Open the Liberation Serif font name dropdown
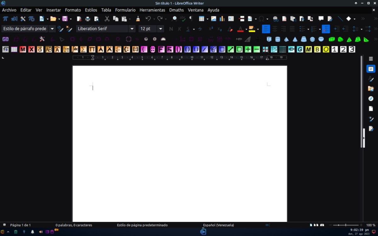The image size is (378, 236). tap(132, 29)
